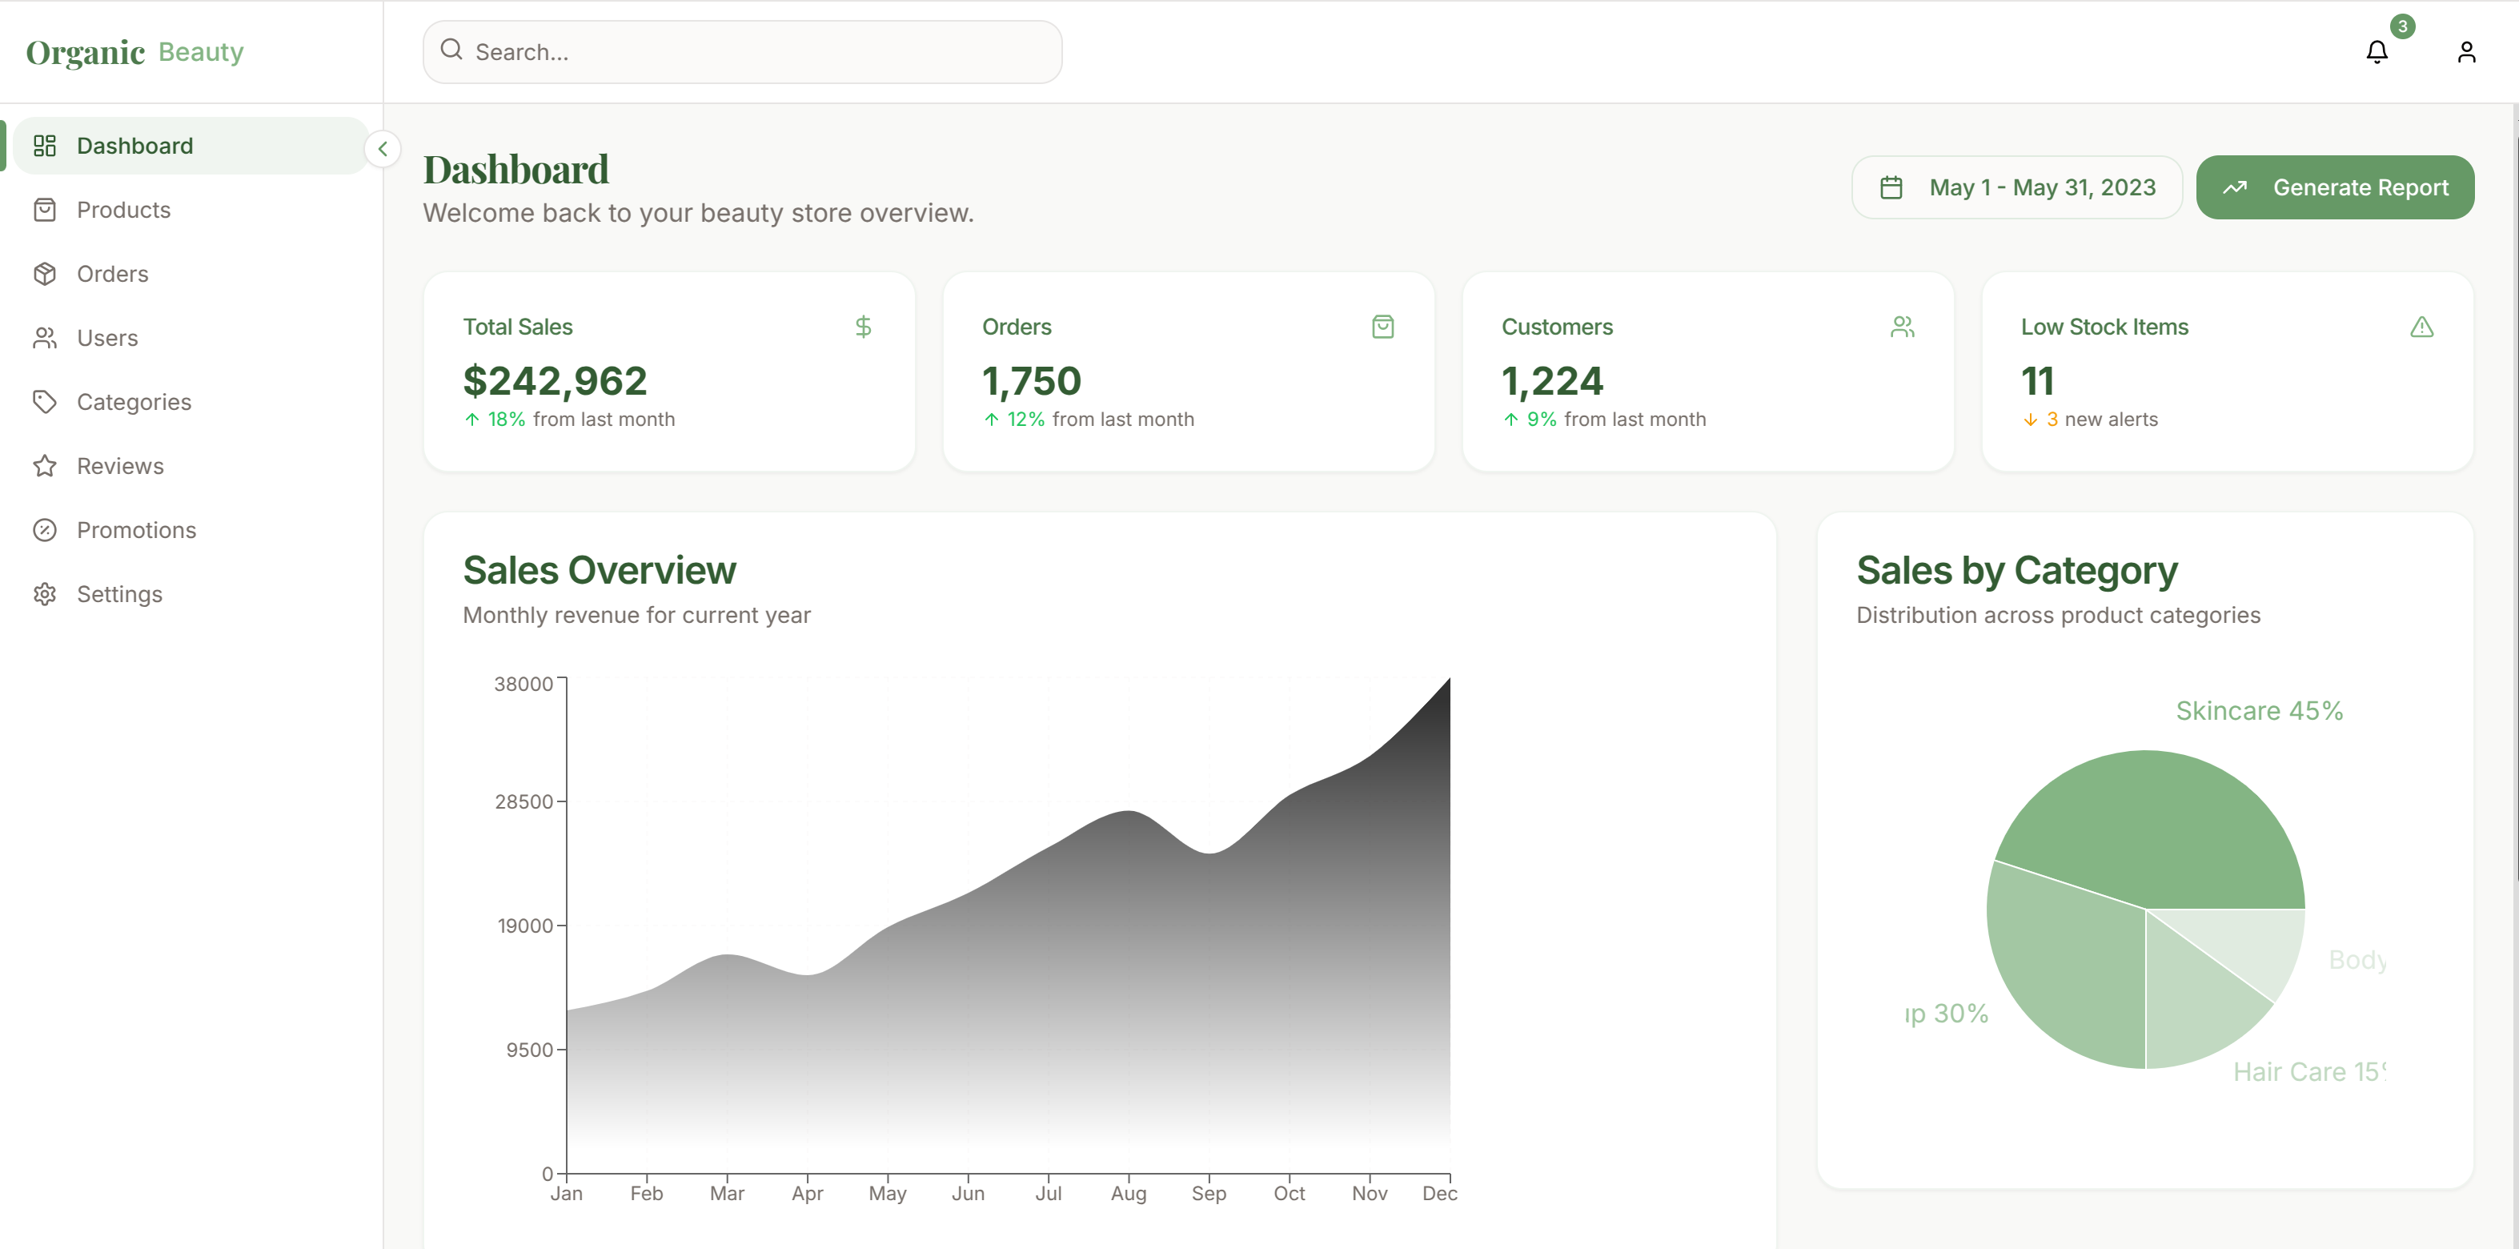Click the Promotions percent icon
Viewport: 2519px width, 1249px height.
click(45, 530)
